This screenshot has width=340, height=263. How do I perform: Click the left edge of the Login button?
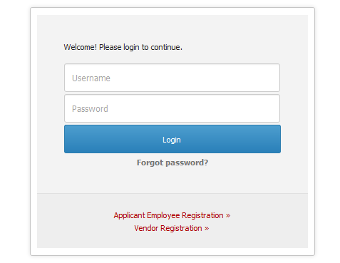pos(69,139)
